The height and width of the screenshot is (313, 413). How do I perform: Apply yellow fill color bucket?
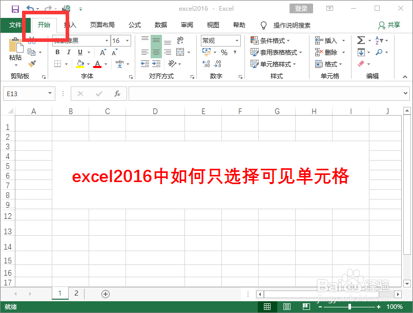pyautogui.click(x=80, y=64)
